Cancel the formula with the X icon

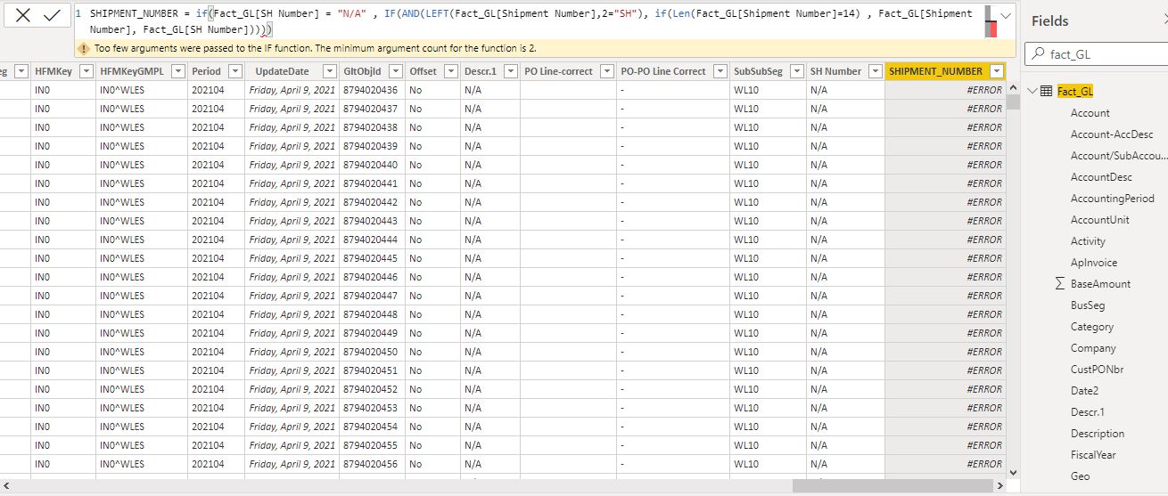coord(22,15)
